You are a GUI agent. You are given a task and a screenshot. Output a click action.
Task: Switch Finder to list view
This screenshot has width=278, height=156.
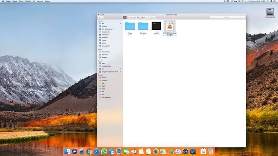pyautogui.click(x=128, y=17)
